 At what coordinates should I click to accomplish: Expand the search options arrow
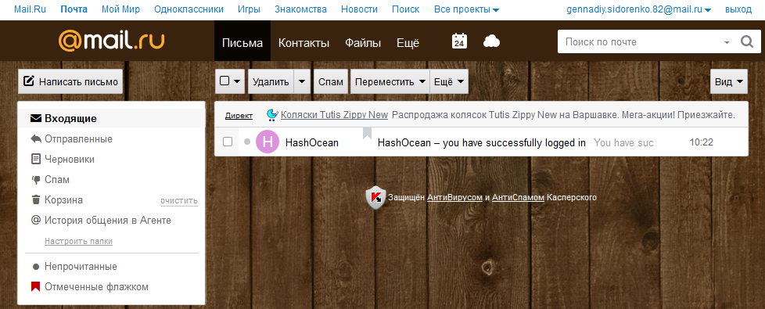[x=727, y=42]
